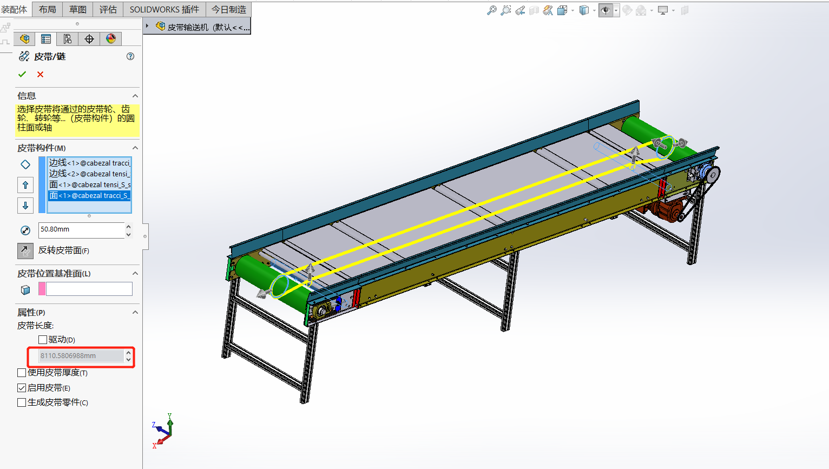Click 反转皮带面 flip belt side button
Viewport: 829px width, 469px height.
click(25, 250)
